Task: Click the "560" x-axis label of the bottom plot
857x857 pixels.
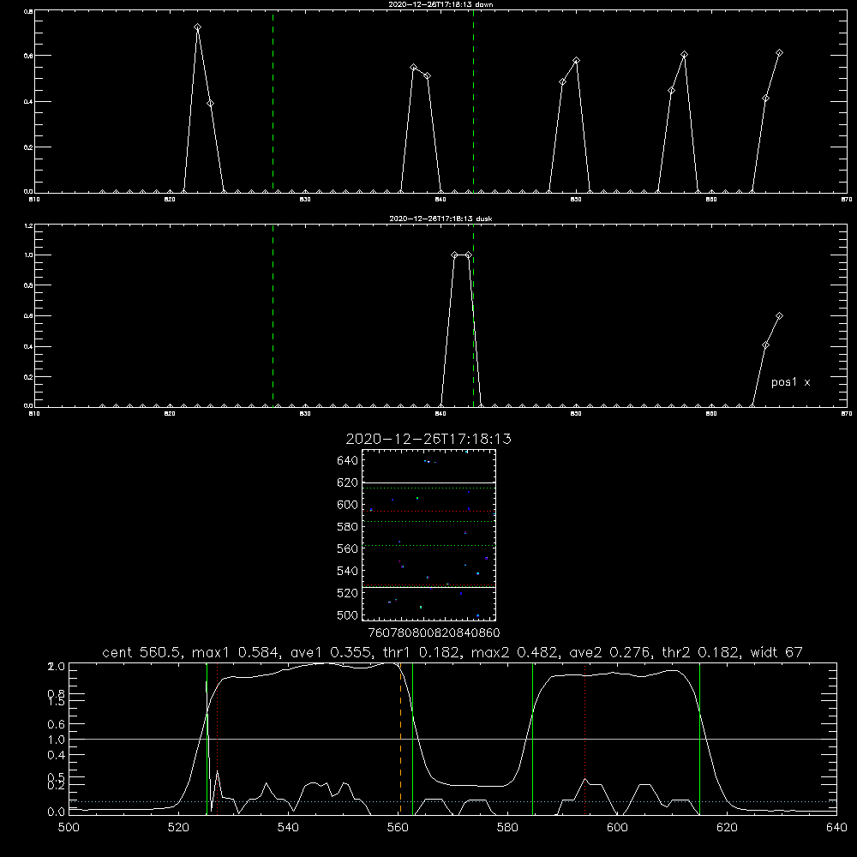Action: pos(398,828)
